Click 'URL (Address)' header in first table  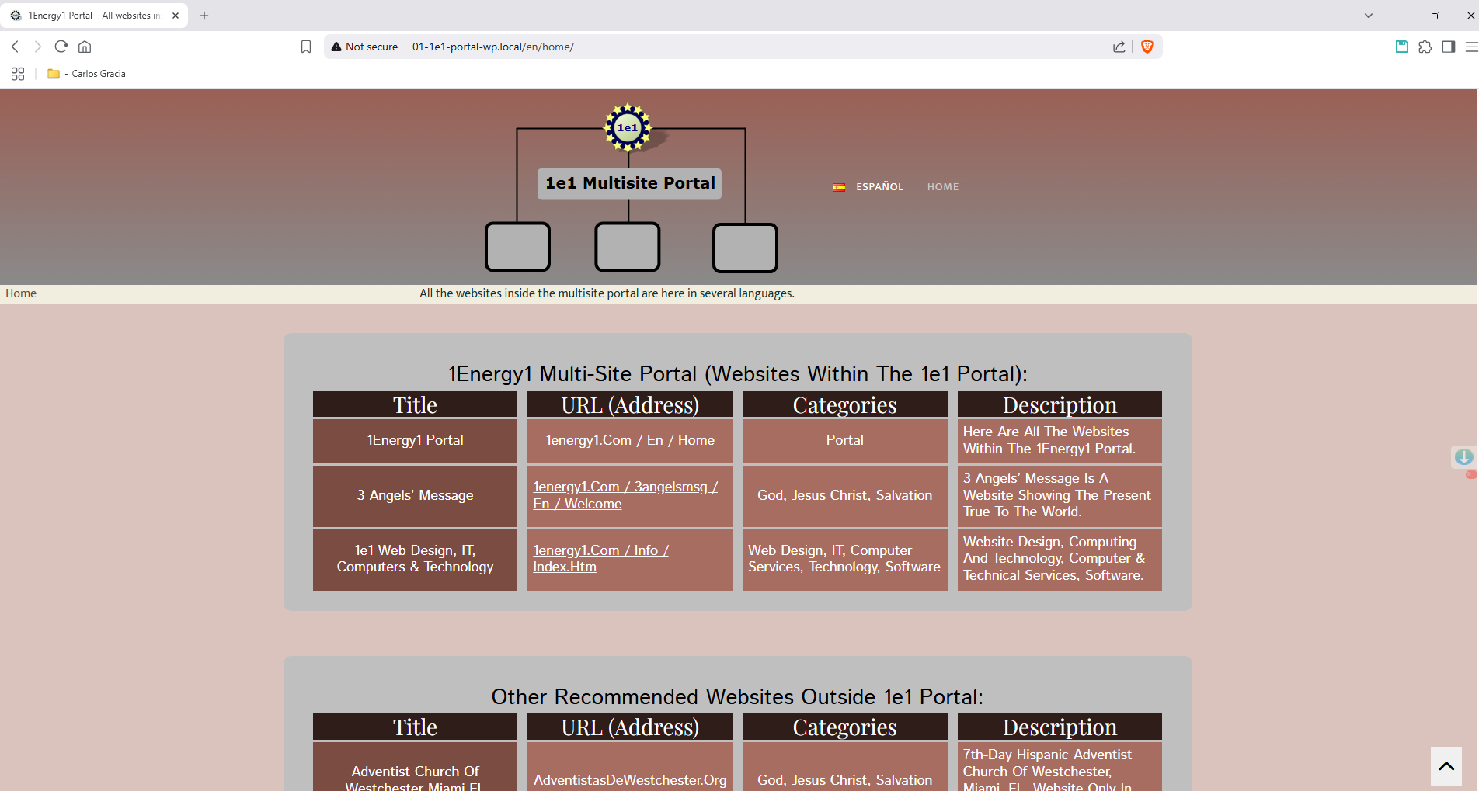pyautogui.click(x=630, y=404)
